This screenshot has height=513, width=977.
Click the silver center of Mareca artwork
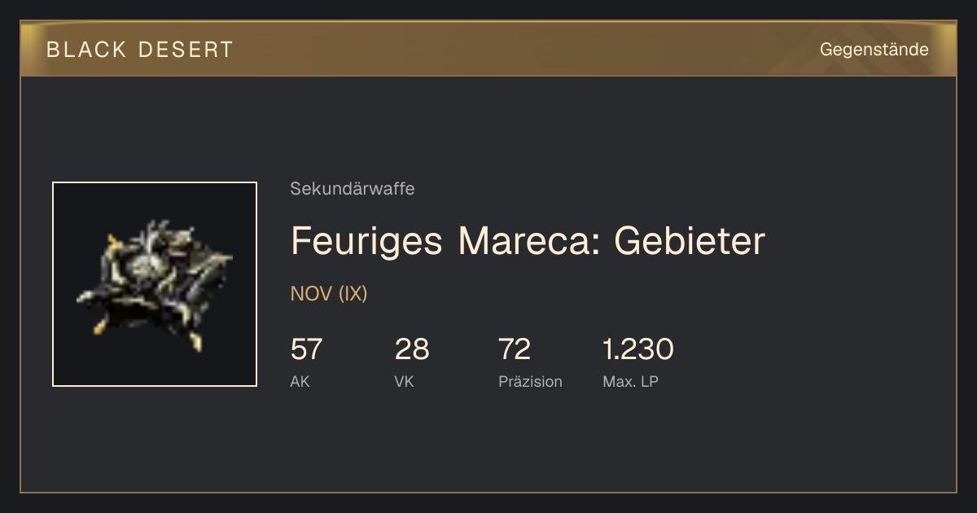click(x=147, y=265)
